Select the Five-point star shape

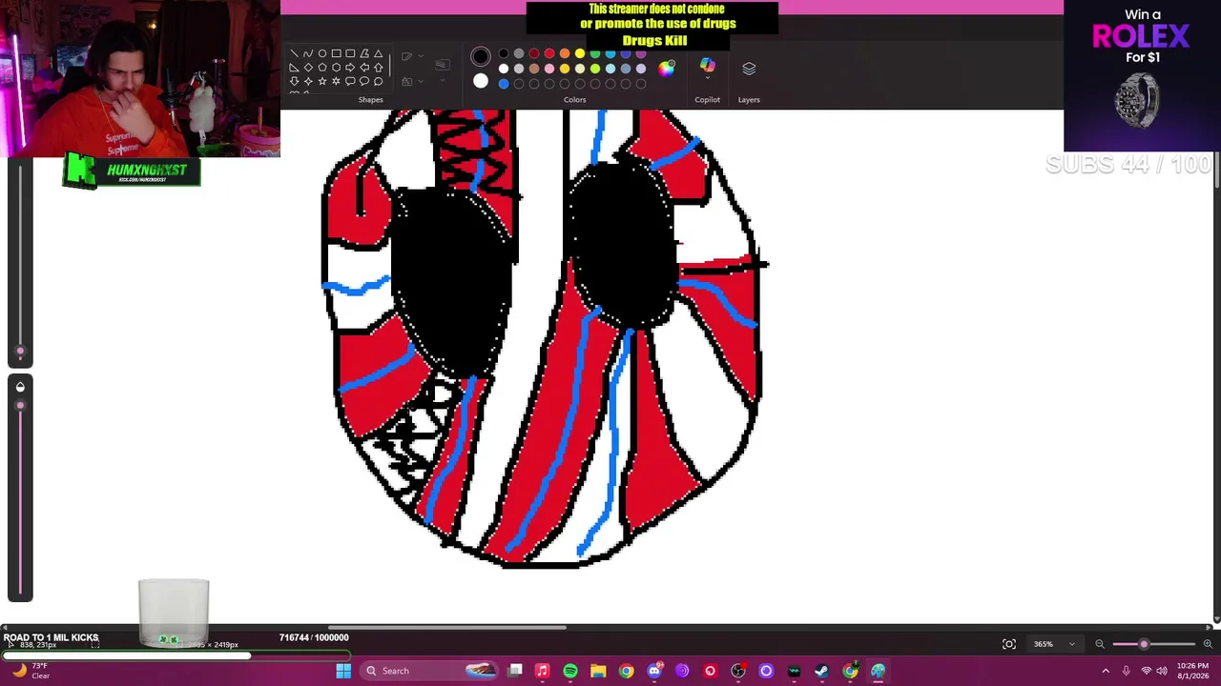pyautogui.click(x=322, y=81)
